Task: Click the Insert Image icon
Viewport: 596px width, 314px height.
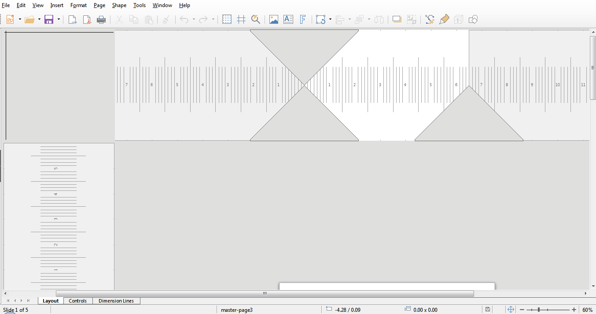Action: (x=274, y=19)
